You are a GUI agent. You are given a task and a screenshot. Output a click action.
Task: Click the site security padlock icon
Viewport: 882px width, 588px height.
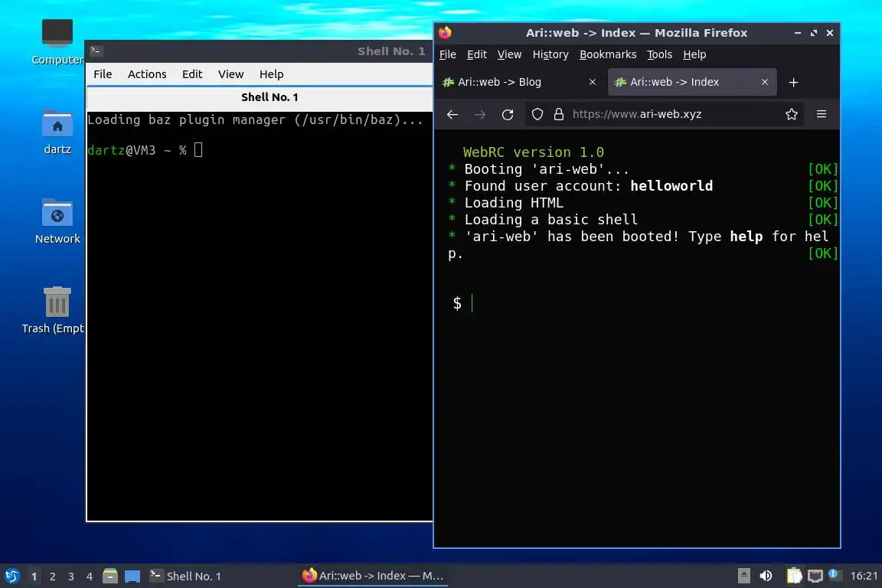[x=559, y=115]
